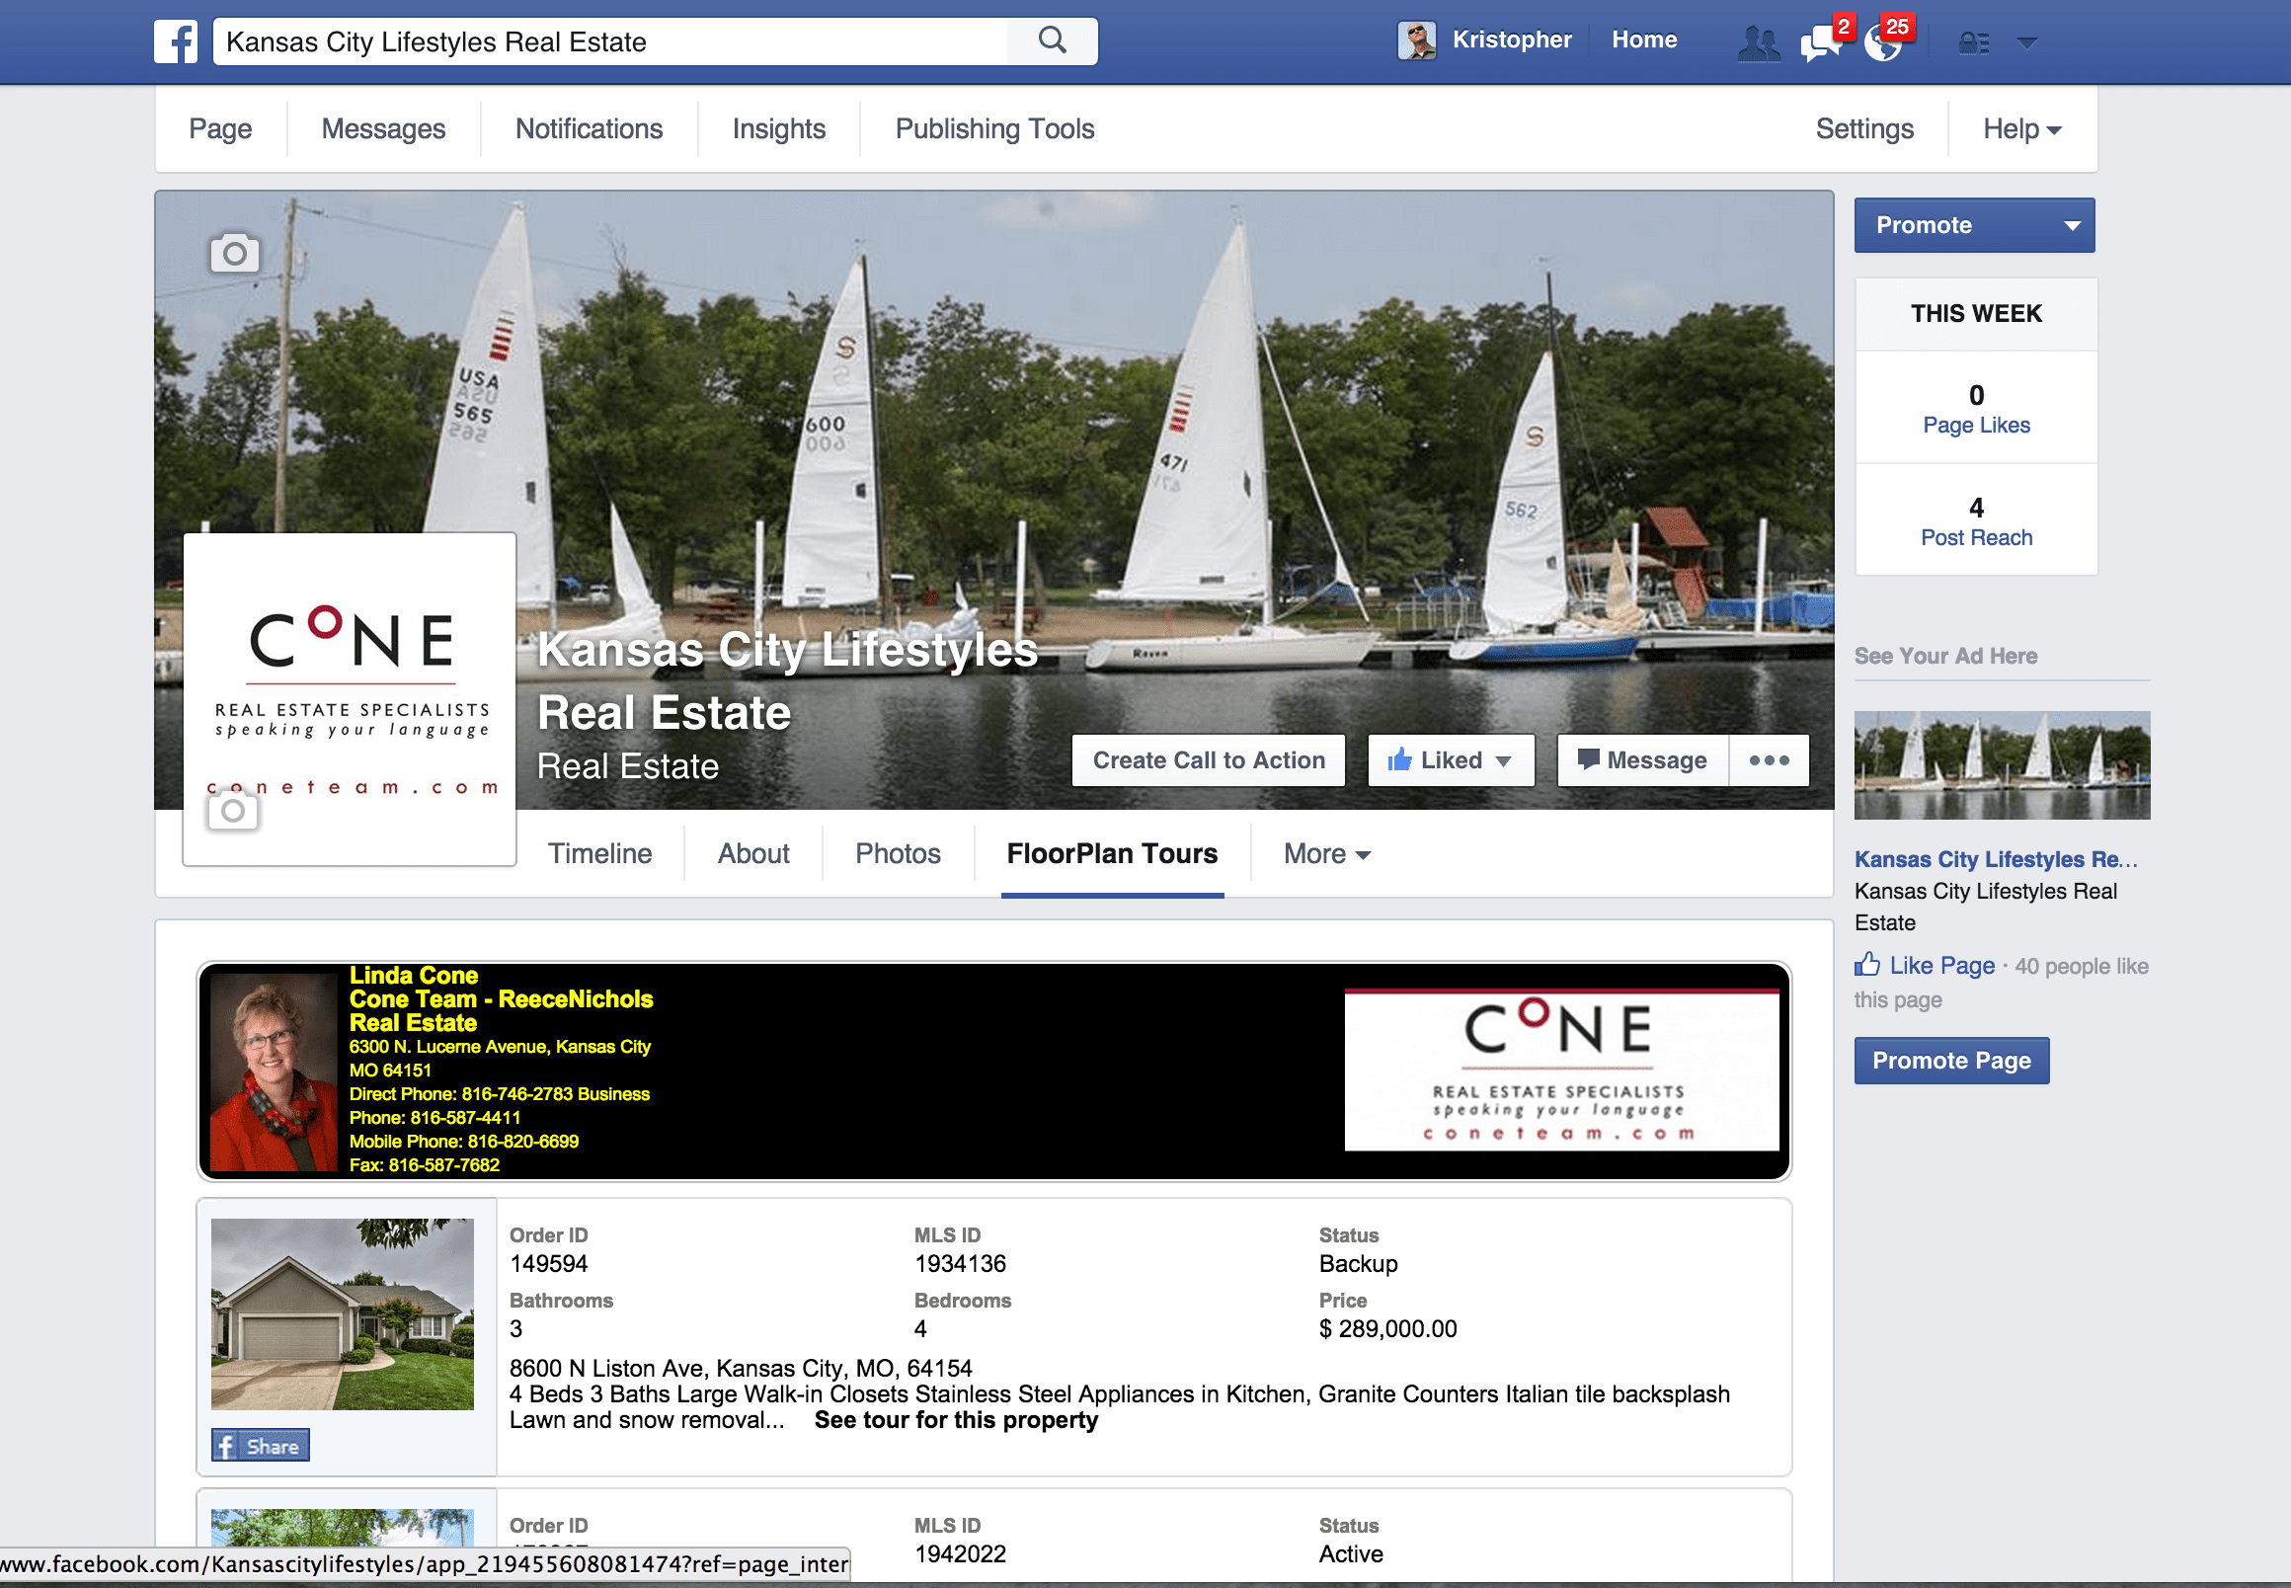Click the Facebook logo icon
Viewport: 2291px width, 1588px height.
(176, 41)
